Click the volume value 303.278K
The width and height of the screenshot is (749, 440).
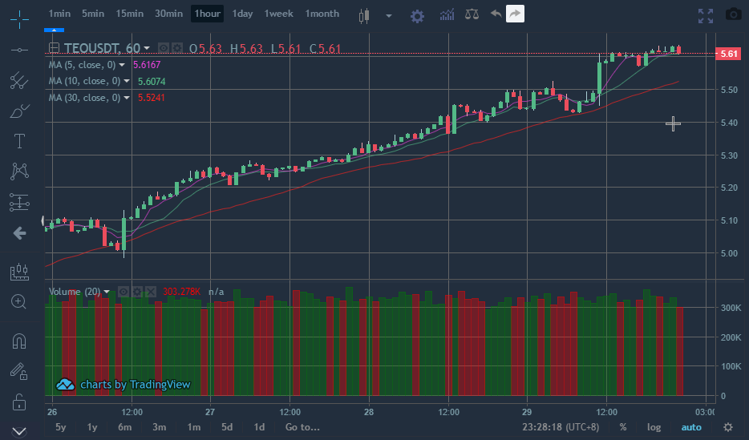click(x=181, y=292)
